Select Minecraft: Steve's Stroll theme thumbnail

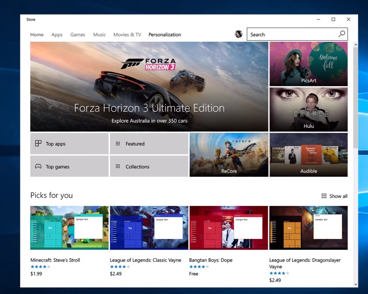pos(69,228)
